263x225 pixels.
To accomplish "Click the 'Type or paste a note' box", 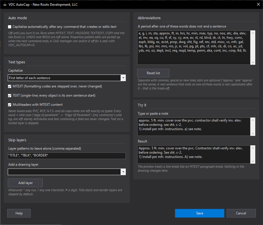I will click(x=194, y=126).
